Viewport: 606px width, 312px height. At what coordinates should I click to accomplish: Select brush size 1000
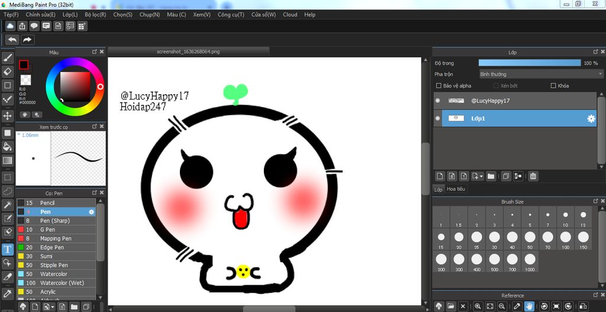(x=530, y=262)
